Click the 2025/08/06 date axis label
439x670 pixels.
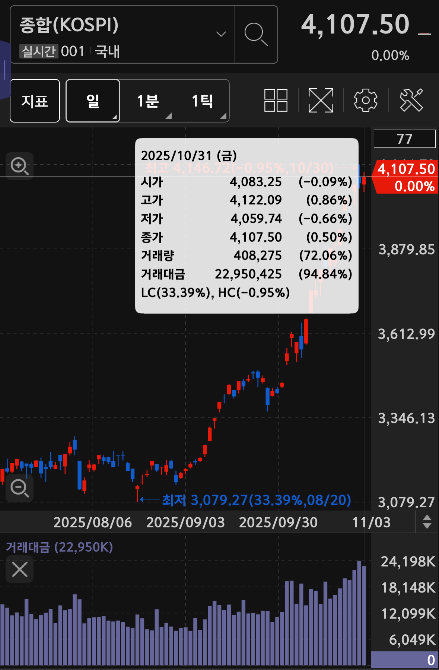click(x=92, y=522)
